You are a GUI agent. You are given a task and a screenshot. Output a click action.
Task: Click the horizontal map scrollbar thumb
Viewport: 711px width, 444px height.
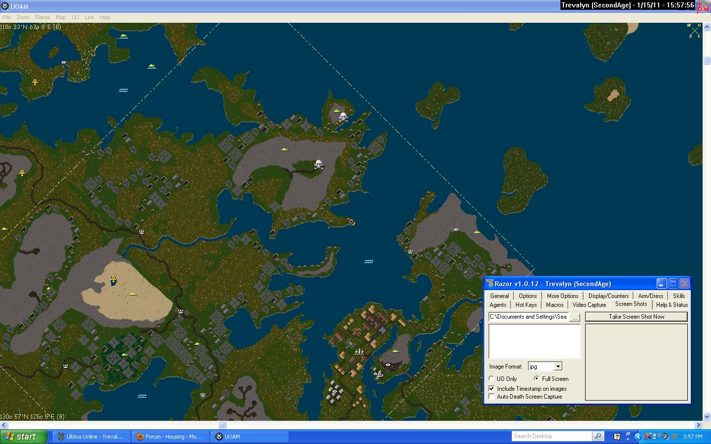tap(223, 425)
